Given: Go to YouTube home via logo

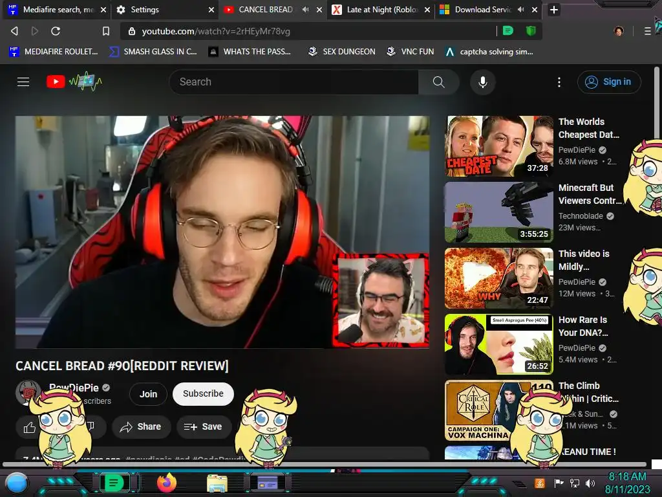Looking at the screenshot, I should point(74,82).
